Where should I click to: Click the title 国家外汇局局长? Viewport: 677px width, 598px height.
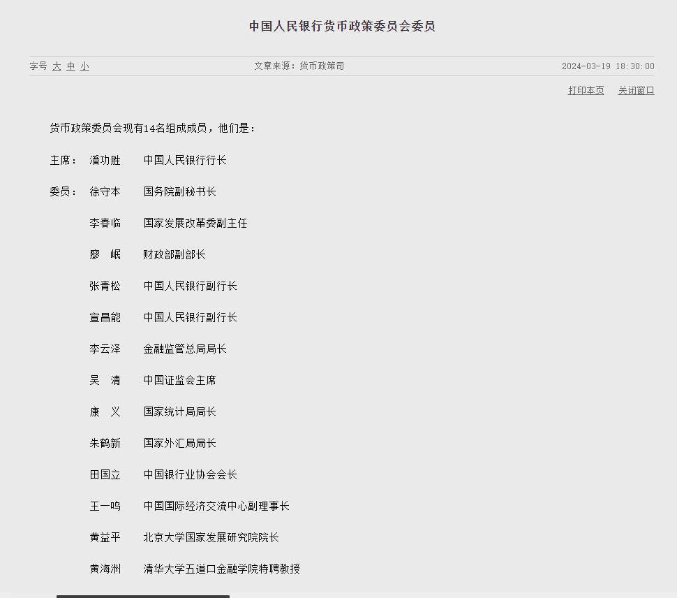click(179, 444)
